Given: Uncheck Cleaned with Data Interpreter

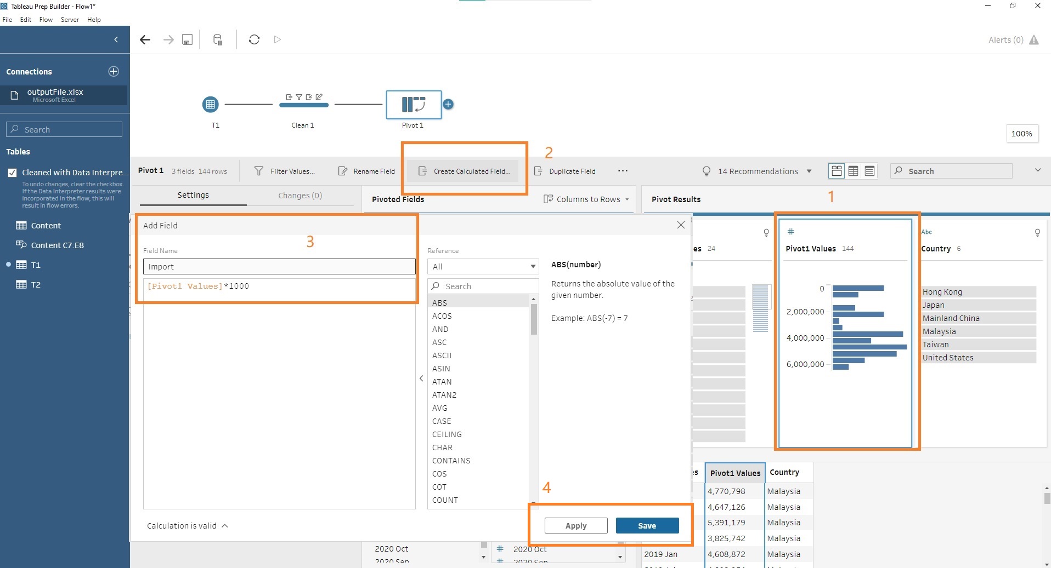Looking at the screenshot, I should click(12, 173).
